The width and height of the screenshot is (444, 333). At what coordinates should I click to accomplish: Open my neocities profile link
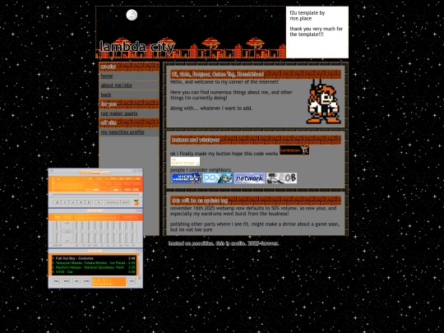123,132
